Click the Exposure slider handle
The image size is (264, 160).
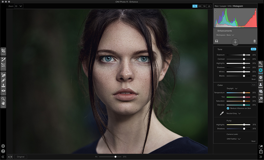click(244, 55)
